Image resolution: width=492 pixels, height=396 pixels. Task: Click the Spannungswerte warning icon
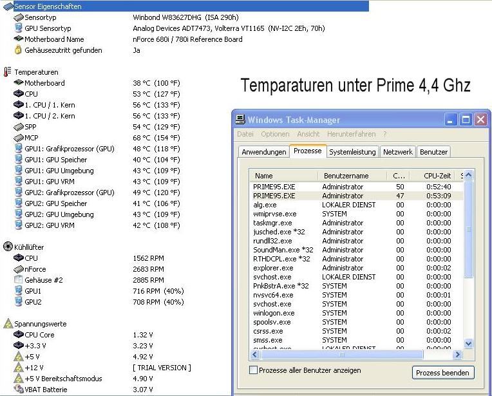[x=8, y=323]
